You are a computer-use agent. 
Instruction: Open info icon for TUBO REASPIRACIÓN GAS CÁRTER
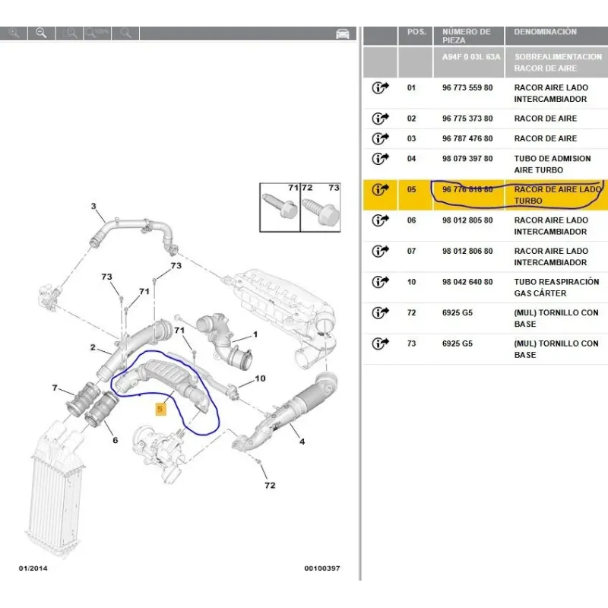pos(380,282)
